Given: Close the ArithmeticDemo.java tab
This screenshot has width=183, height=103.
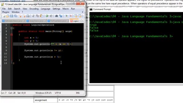Looking at the screenshot, I should 24,21.
